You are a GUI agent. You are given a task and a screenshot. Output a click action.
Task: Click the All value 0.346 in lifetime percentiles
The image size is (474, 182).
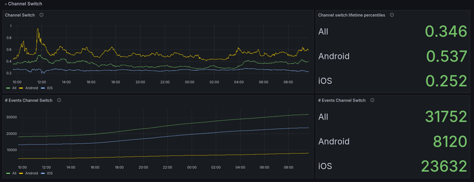pos(446,31)
